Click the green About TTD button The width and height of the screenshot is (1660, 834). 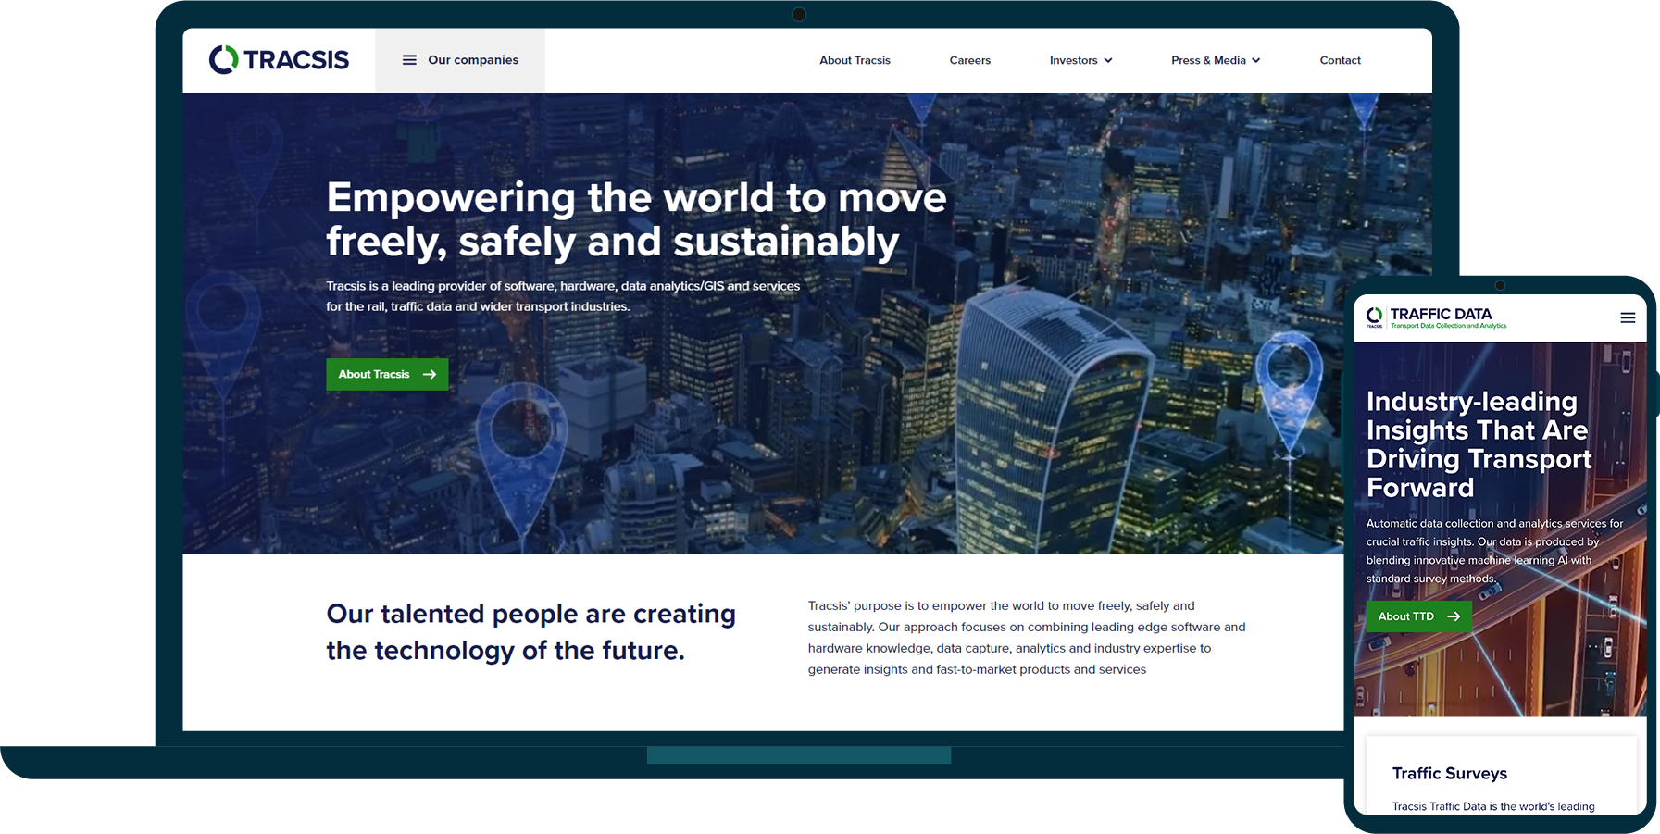click(x=1418, y=616)
